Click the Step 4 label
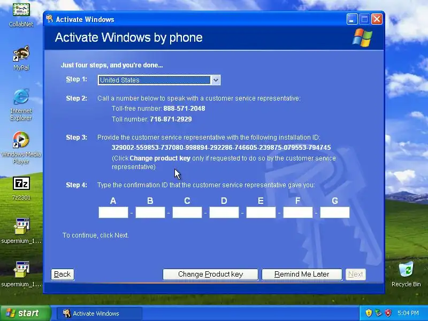Image resolution: width=428 pixels, height=321 pixels. pos(77,185)
